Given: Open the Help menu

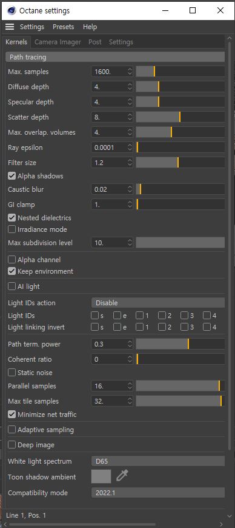Looking at the screenshot, I should point(90,27).
